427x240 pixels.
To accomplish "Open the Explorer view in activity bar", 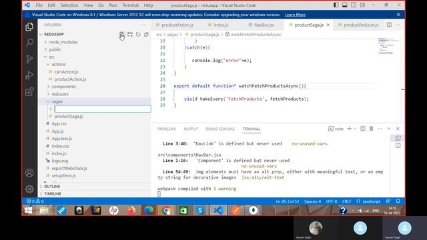I will [x=29, y=27].
